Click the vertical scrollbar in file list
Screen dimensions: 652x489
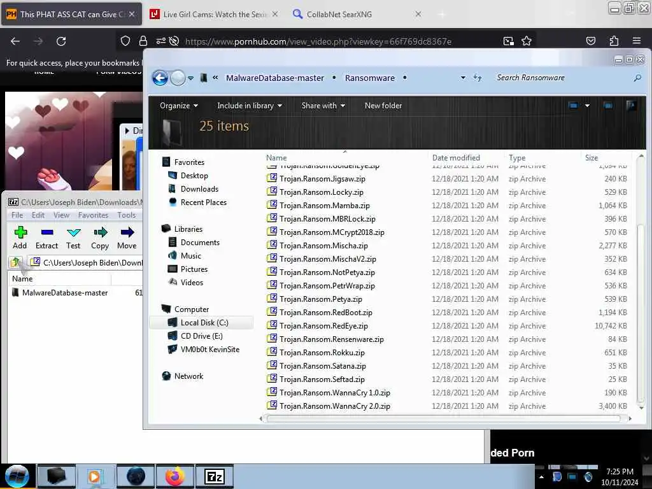[x=641, y=312]
